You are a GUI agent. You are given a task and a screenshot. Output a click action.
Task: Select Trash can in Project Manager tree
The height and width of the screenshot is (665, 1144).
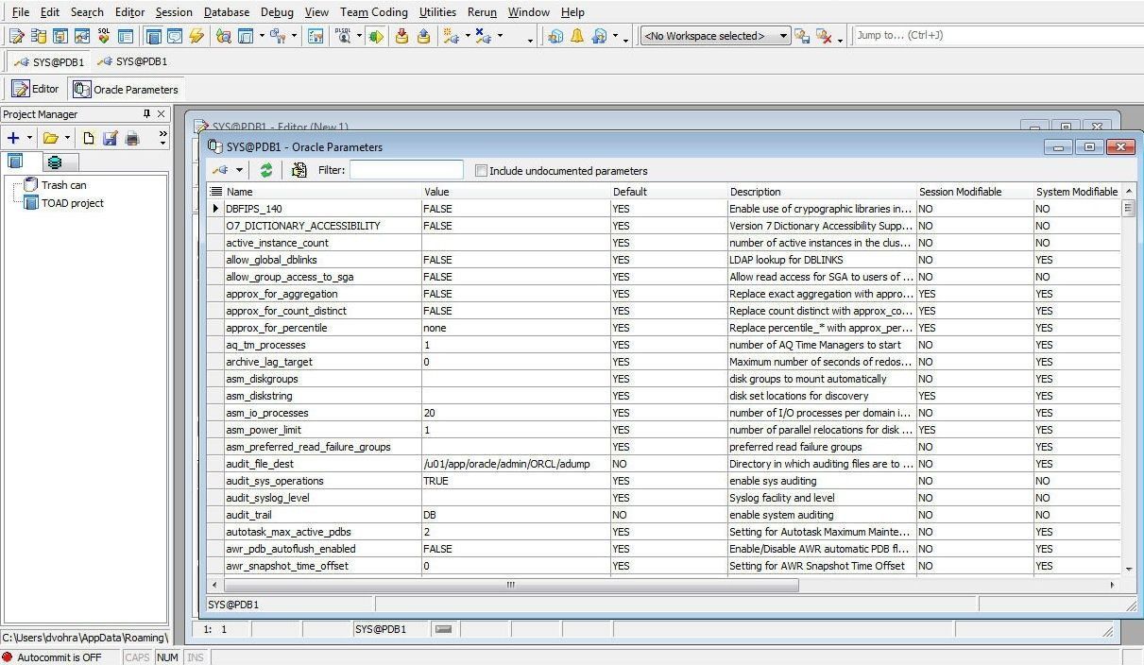(x=63, y=185)
